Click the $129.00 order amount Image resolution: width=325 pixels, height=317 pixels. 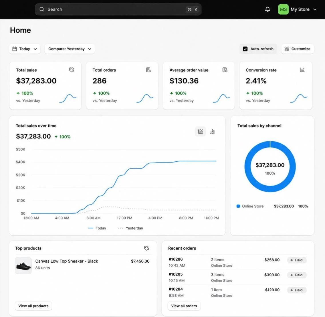pos(272,290)
